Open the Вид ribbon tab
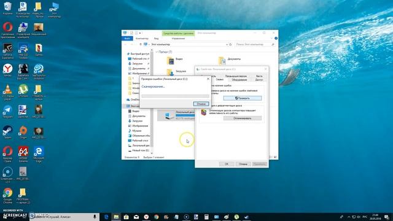The height and width of the screenshot is (221, 393). click(x=156, y=38)
